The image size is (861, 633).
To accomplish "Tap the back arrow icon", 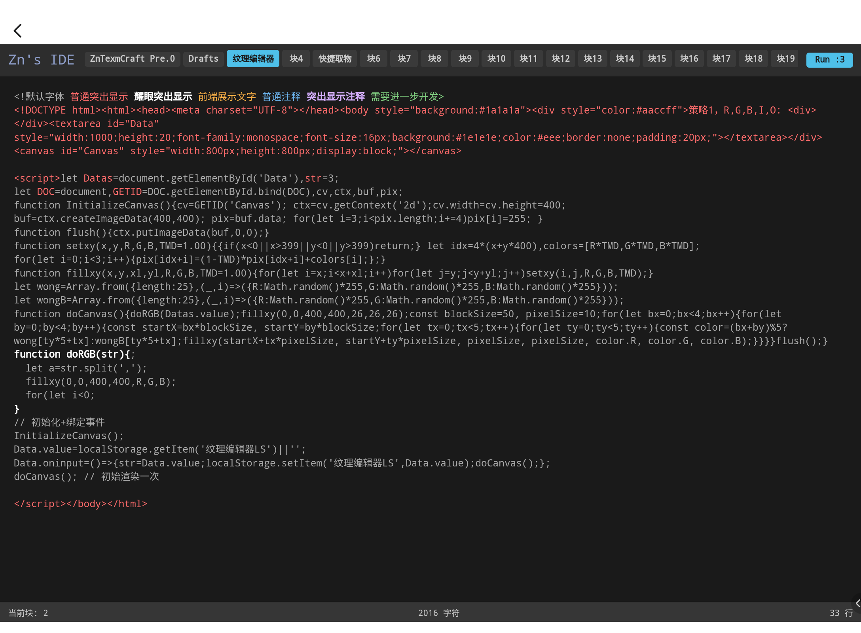I will (x=18, y=30).
